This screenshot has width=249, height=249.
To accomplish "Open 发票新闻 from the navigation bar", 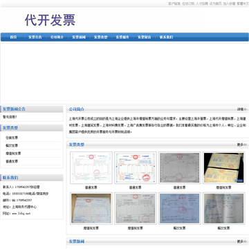I will (79, 37).
